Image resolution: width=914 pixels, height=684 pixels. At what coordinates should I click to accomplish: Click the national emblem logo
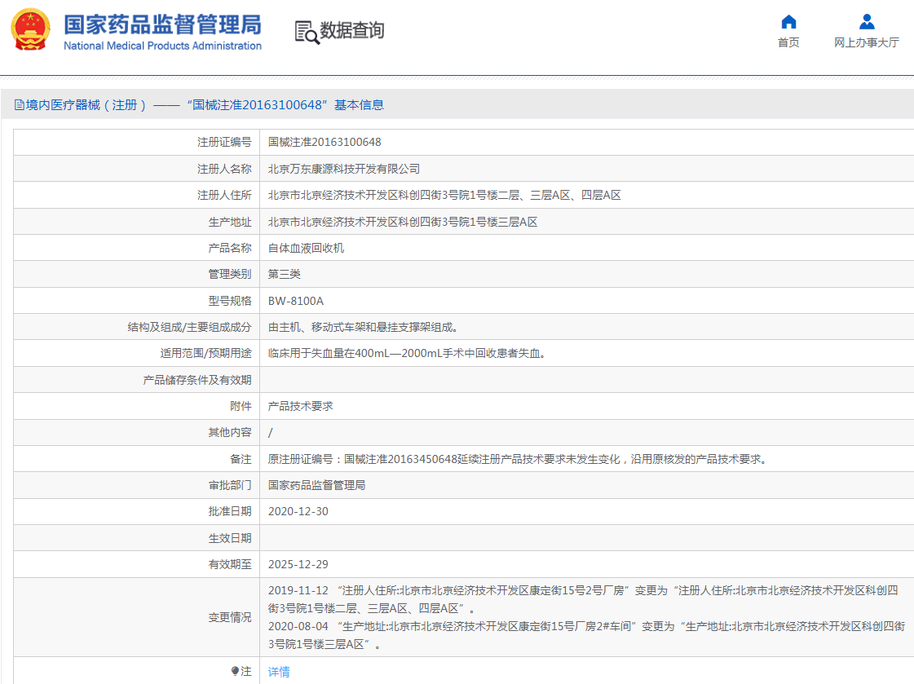pyautogui.click(x=31, y=27)
